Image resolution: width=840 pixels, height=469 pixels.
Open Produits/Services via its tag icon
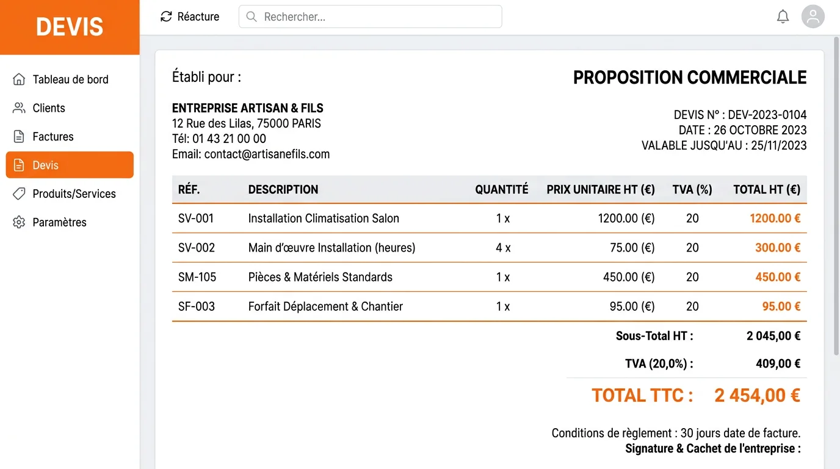point(19,194)
